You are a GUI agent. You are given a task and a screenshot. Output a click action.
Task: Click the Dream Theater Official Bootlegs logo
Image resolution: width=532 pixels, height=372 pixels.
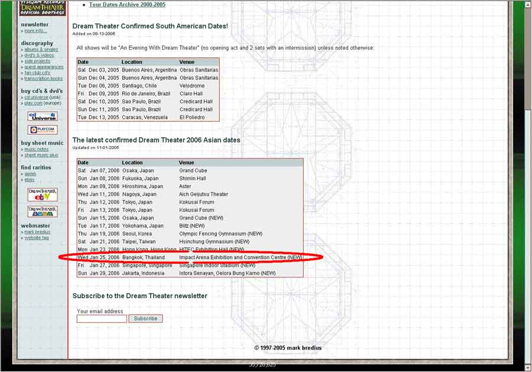point(43,8)
